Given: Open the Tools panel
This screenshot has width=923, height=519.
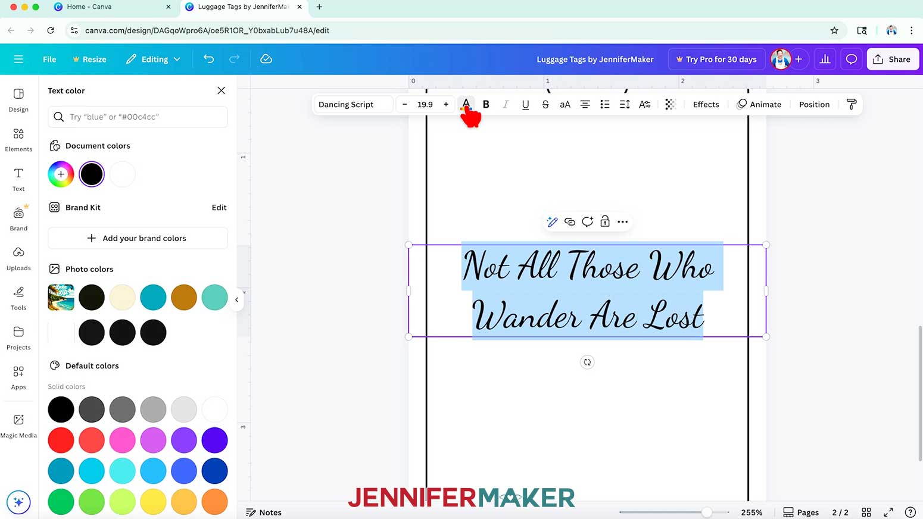Looking at the screenshot, I should coord(18,298).
